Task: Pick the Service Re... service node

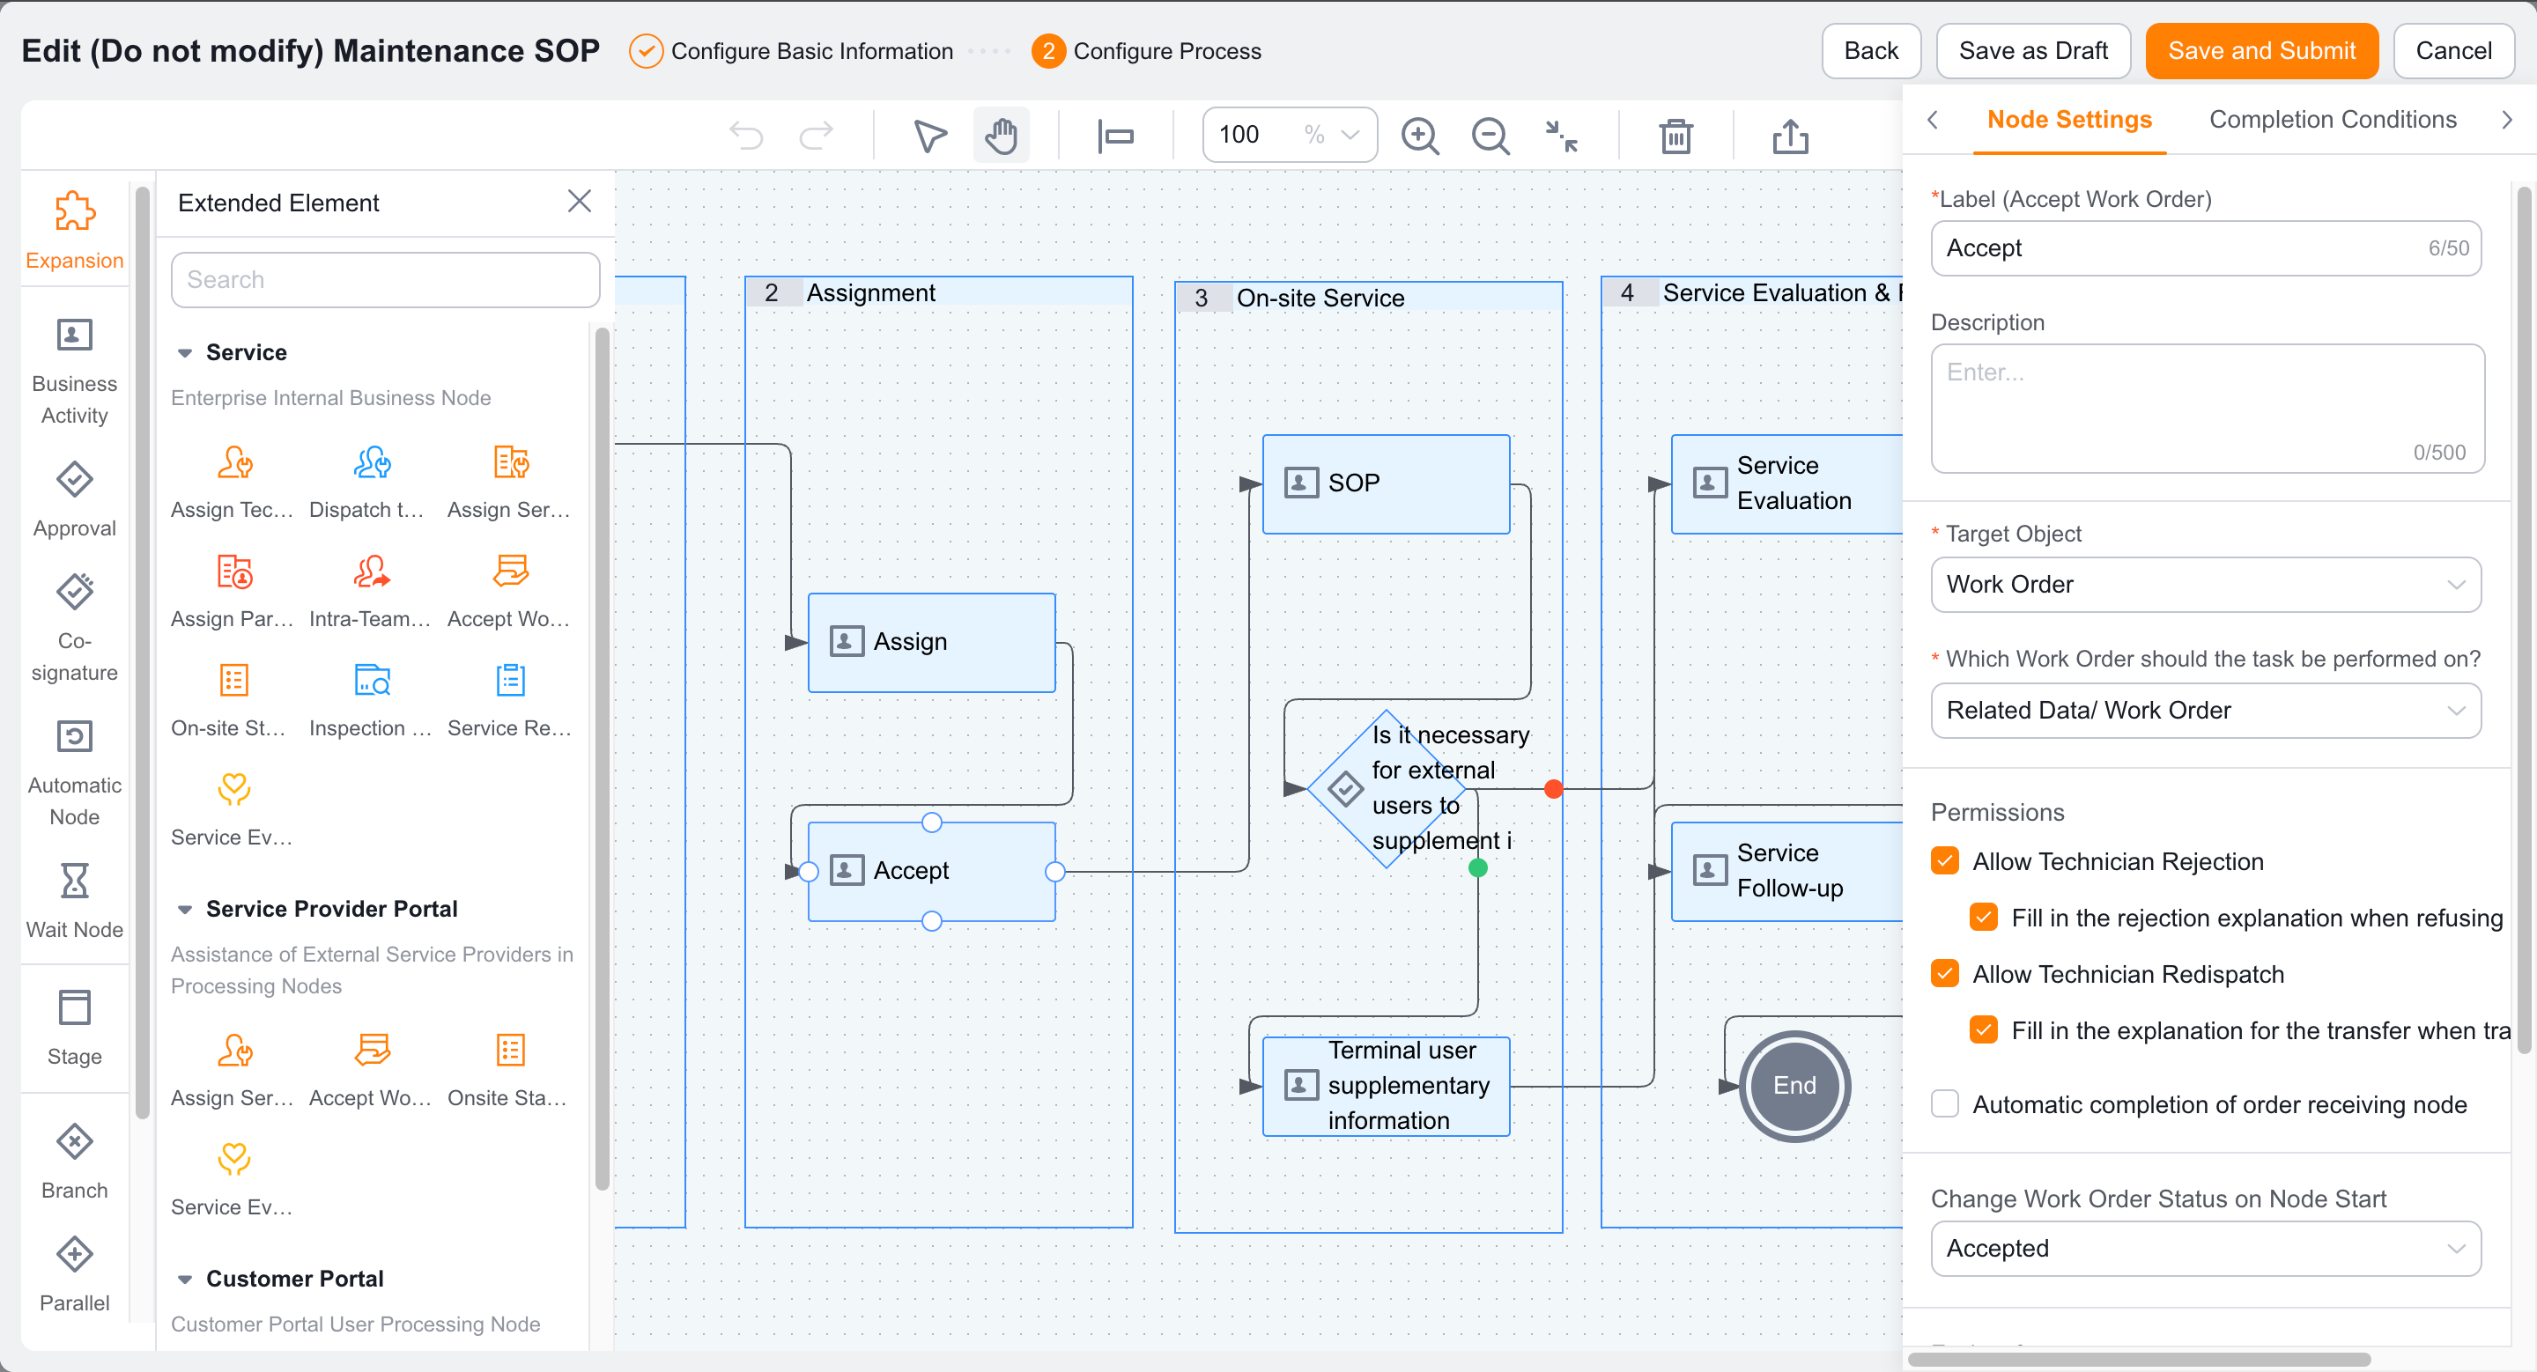Action: 510,701
